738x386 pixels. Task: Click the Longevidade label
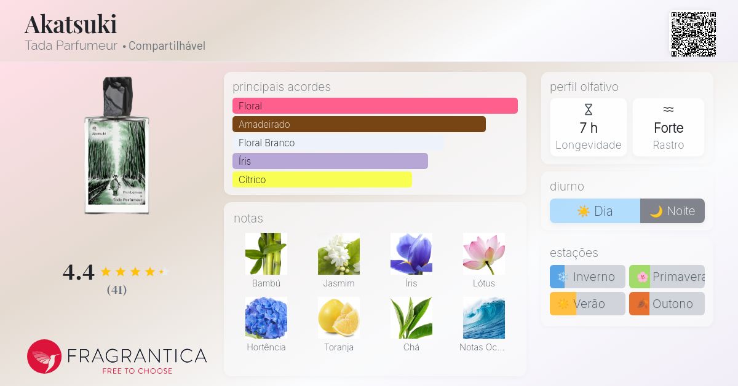tap(589, 146)
